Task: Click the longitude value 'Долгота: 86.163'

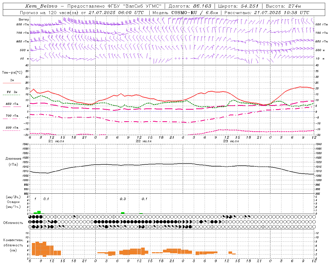Action: [190, 6]
